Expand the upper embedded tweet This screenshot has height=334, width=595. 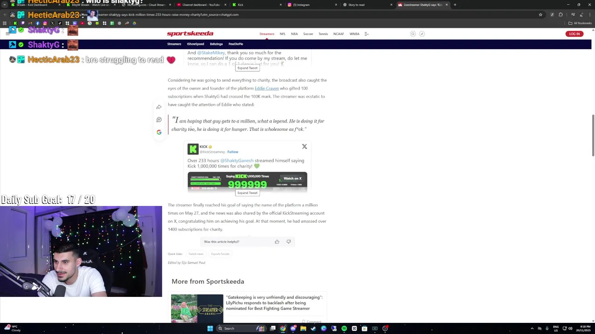[247, 68]
